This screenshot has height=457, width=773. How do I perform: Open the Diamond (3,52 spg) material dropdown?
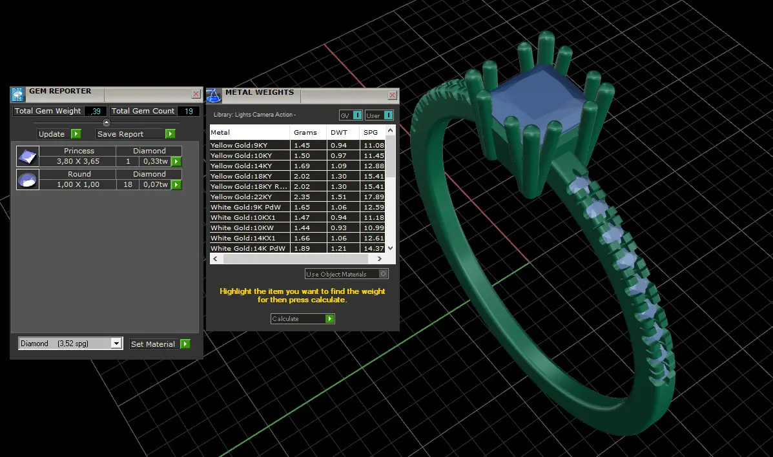click(x=116, y=344)
